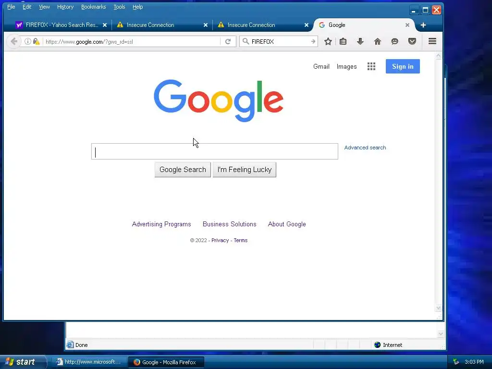
Task: Click the blue Sign in button
Action: click(x=403, y=66)
